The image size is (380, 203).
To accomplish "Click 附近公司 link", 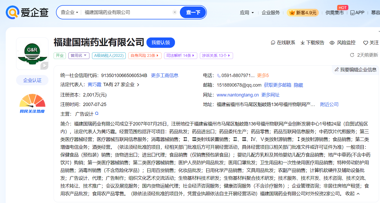I will point(329,104).
